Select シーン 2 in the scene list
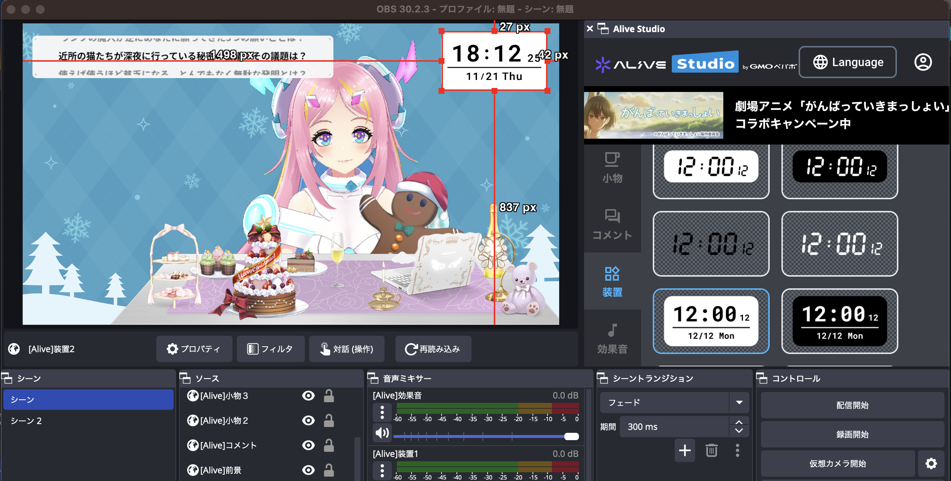The image size is (951, 481). 88,420
